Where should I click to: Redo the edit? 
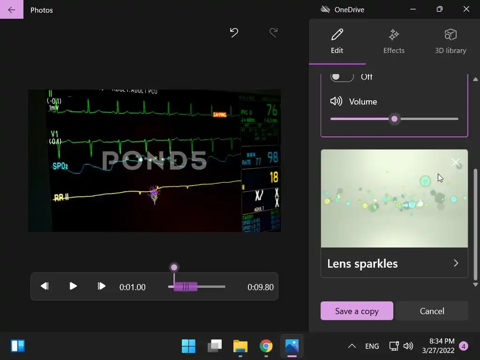(273, 32)
